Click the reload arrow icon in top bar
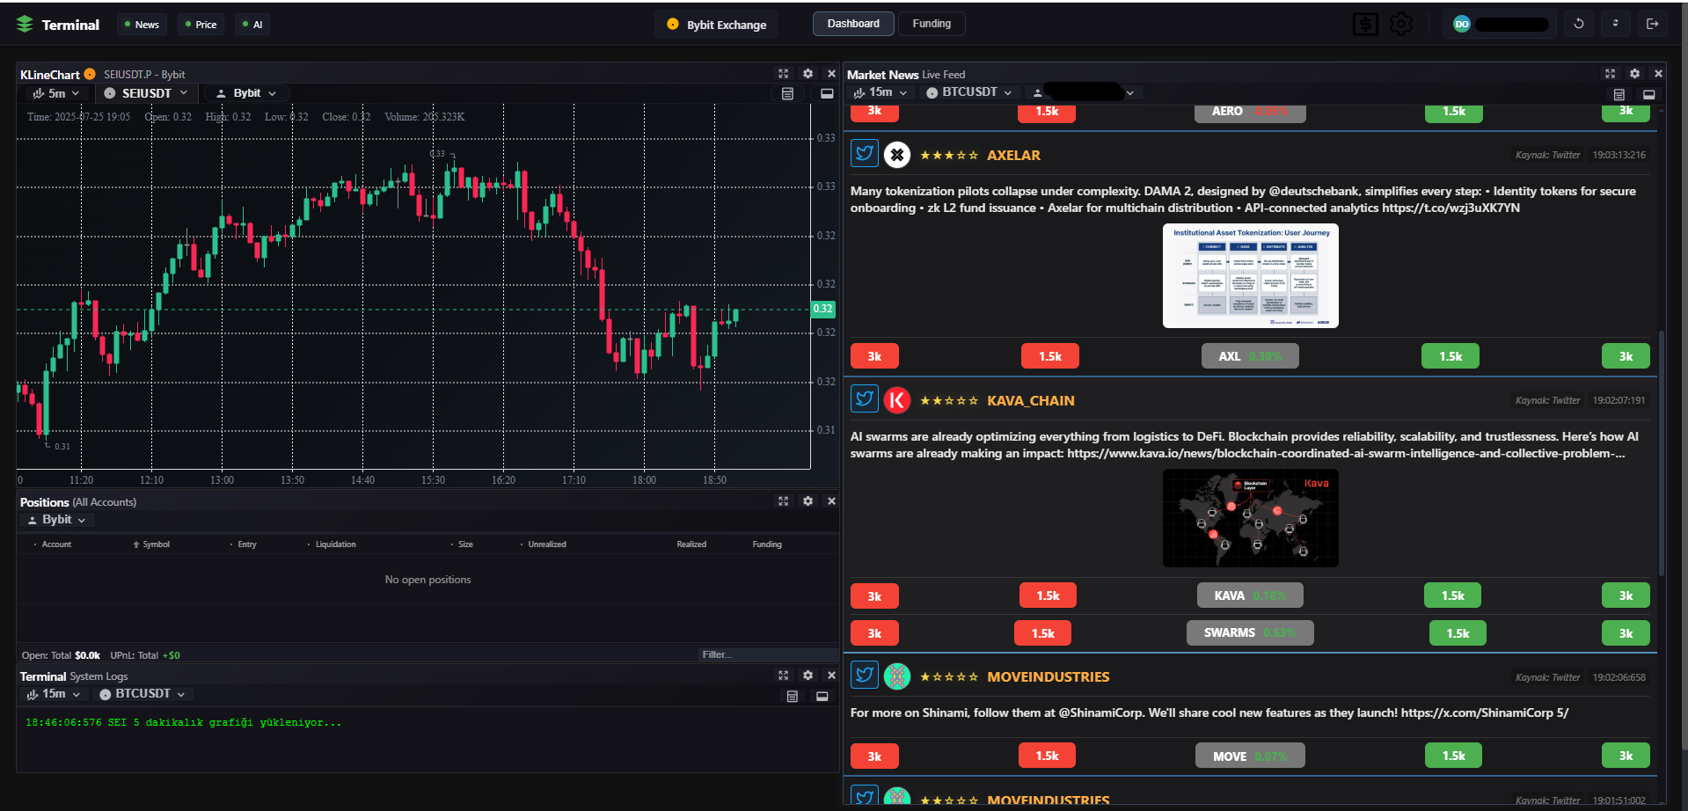 click(1579, 24)
